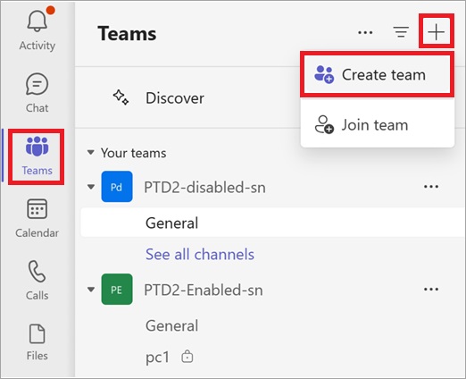This screenshot has width=466, height=379.
Task: Open the Calls section
Action: click(x=37, y=281)
